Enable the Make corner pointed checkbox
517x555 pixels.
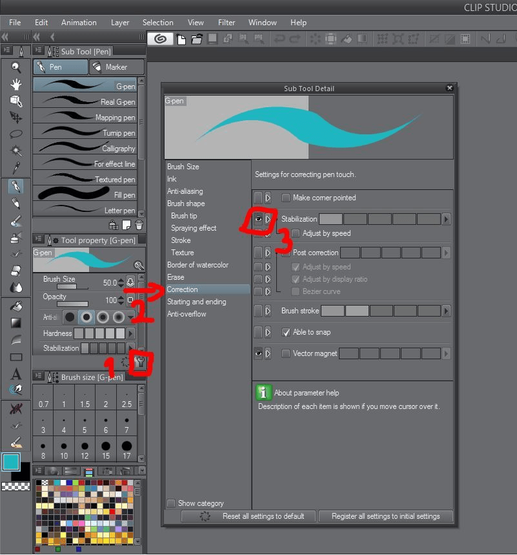coord(285,198)
